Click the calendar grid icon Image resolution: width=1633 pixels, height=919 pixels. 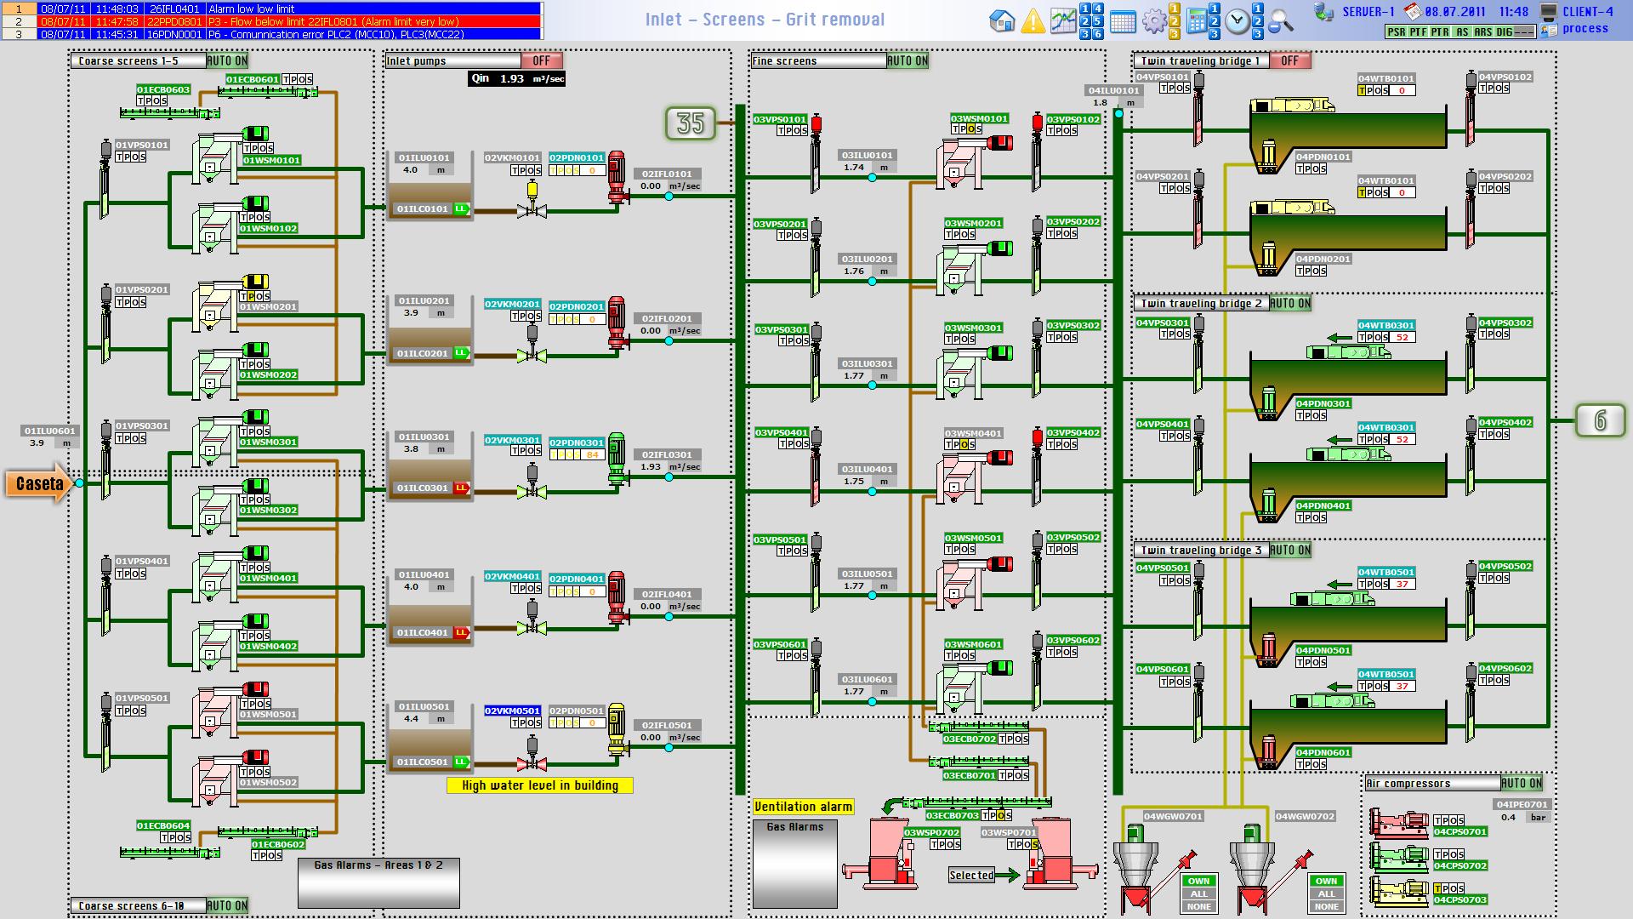[x=1123, y=22]
